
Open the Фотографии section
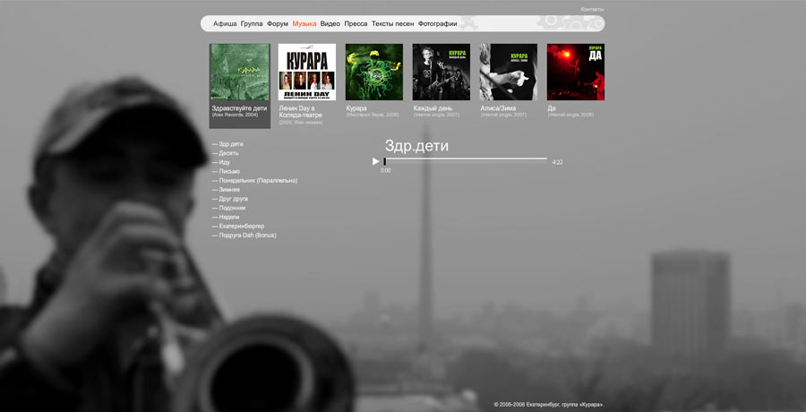pyautogui.click(x=437, y=23)
